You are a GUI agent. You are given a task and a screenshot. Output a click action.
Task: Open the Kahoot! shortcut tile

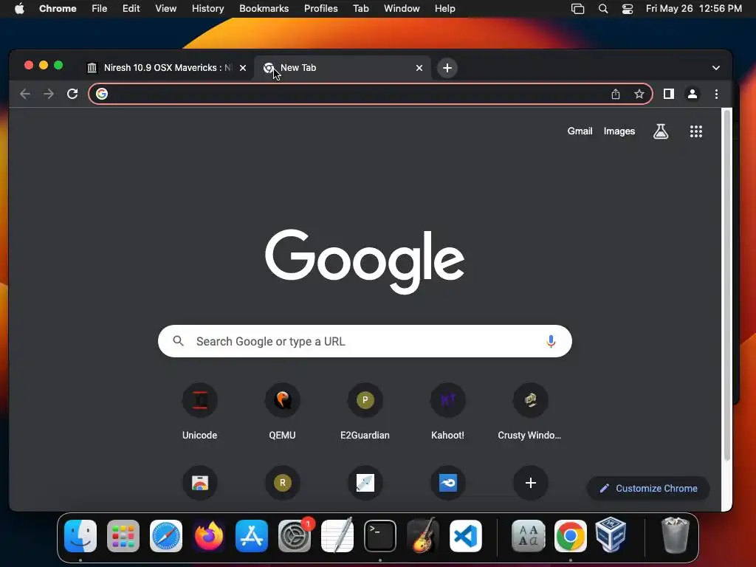tap(447, 412)
